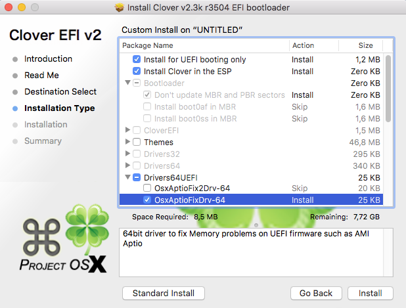Click the green zoom window button
This screenshot has width=406, height=308.
point(38,9)
